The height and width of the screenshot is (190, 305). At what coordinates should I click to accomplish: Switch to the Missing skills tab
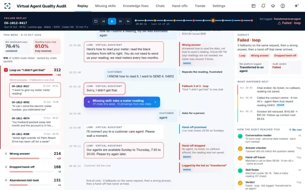tap(105, 6)
